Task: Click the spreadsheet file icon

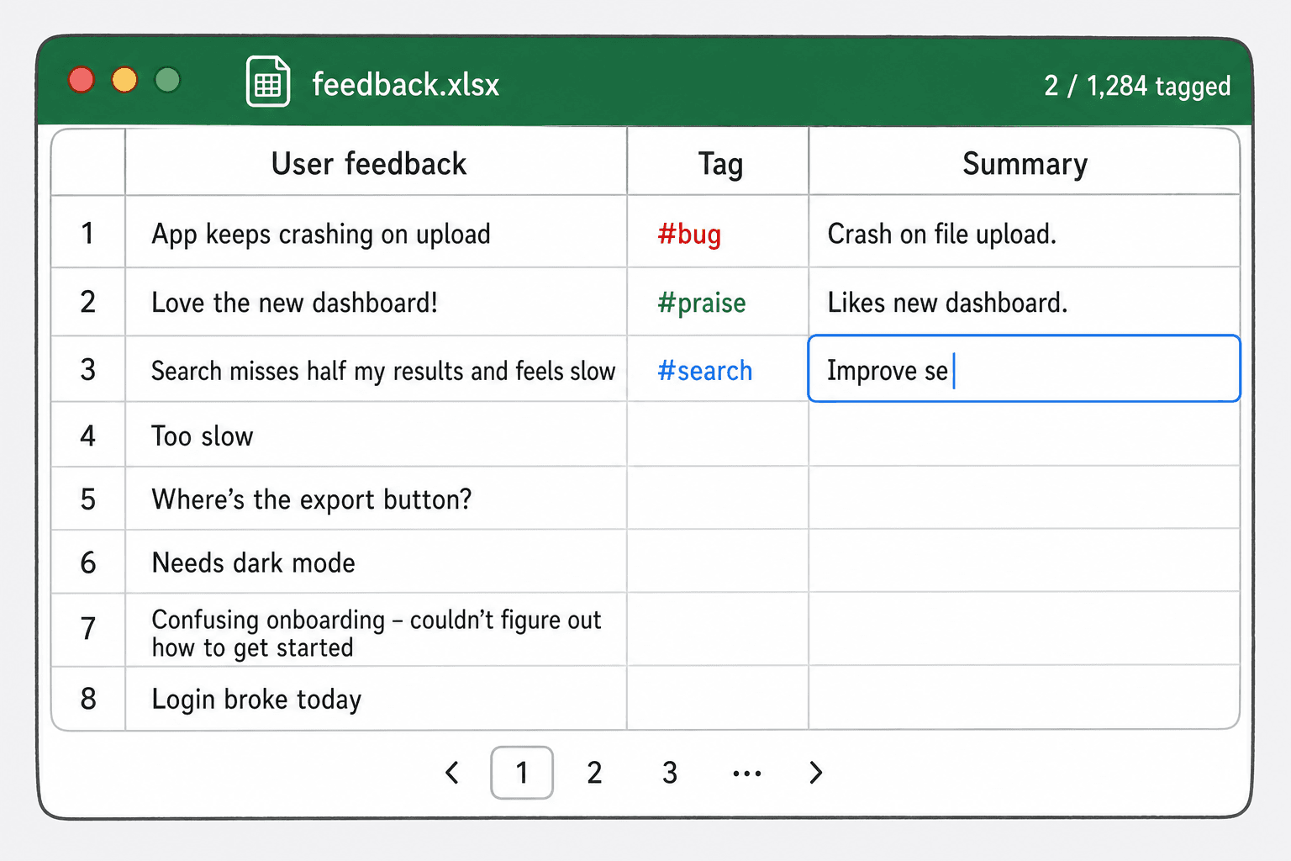Action: [x=268, y=82]
